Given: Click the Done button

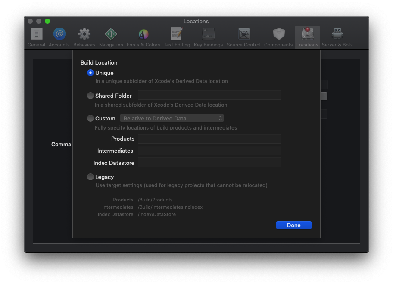Looking at the screenshot, I should pos(293,225).
